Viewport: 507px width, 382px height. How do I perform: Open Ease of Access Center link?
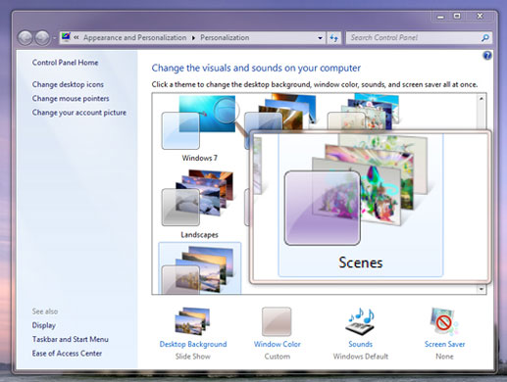(x=67, y=354)
